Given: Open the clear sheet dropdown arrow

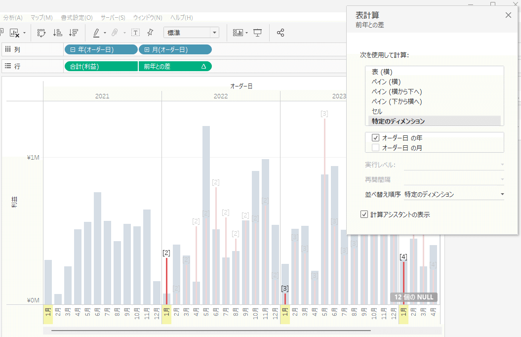Looking at the screenshot, I should point(24,33).
